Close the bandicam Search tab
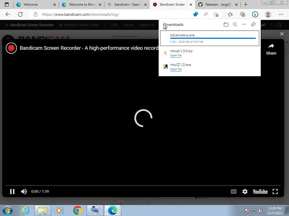 tap(145, 4)
